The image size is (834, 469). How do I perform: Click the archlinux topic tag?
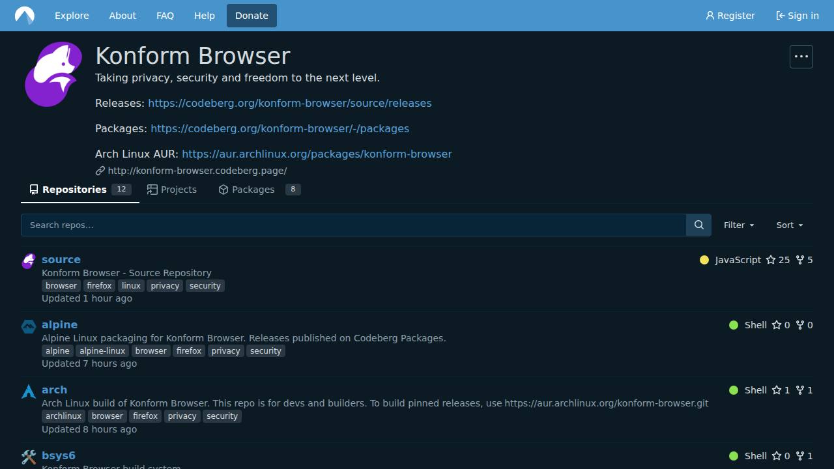coord(64,416)
